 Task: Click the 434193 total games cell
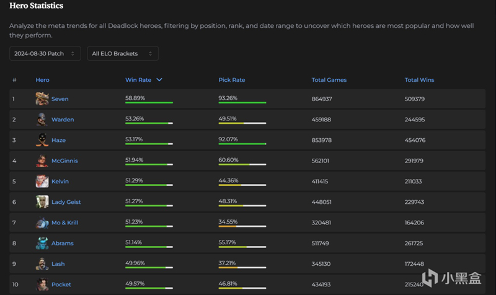click(321, 284)
